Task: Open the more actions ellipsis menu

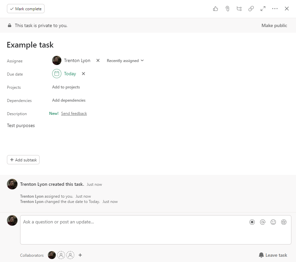Action: pos(275,9)
